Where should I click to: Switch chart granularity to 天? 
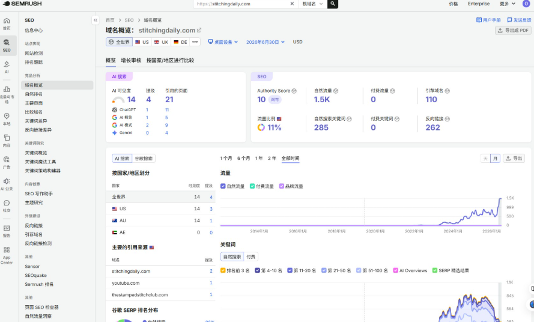[x=485, y=159]
